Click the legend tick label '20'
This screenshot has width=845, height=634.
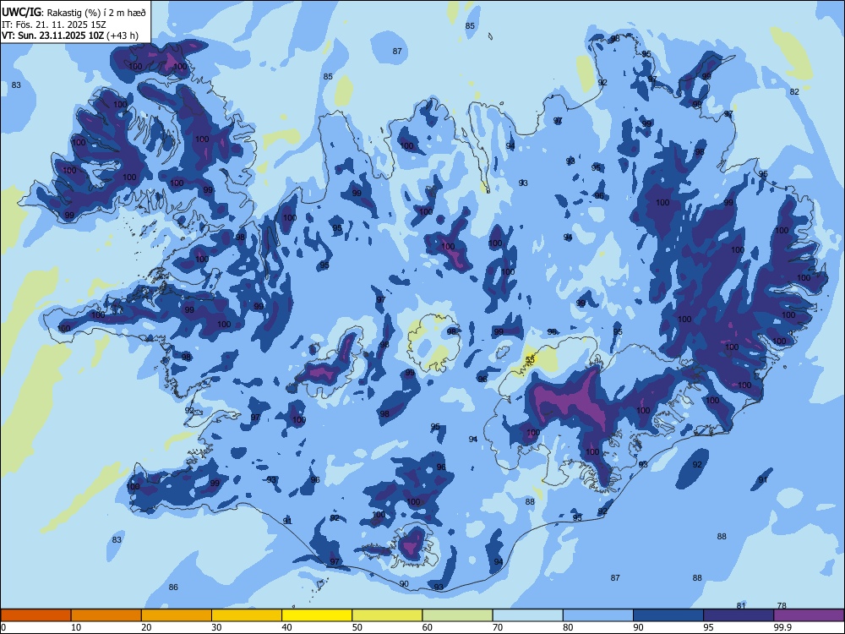(x=146, y=627)
